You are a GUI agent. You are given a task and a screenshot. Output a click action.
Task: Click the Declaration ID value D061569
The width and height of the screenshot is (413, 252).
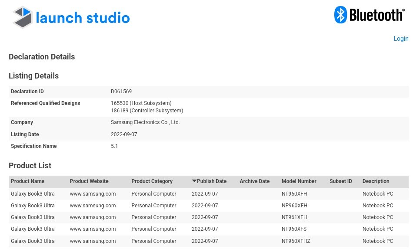121,92
